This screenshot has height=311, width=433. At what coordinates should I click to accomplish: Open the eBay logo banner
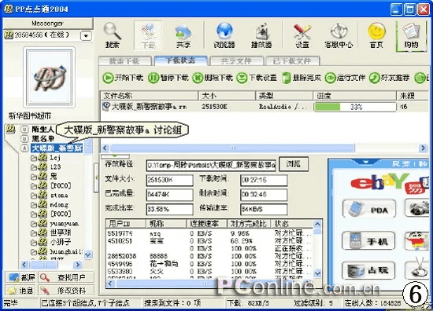tap(379, 182)
